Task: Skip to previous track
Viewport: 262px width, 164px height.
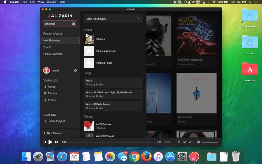Action: [45, 142]
